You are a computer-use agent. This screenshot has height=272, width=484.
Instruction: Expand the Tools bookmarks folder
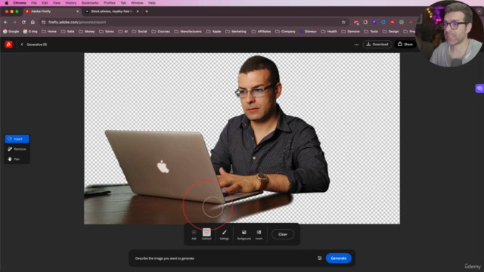(x=371, y=32)
